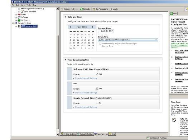Collapse the Time Synchronization section

[x=66, y=60]
